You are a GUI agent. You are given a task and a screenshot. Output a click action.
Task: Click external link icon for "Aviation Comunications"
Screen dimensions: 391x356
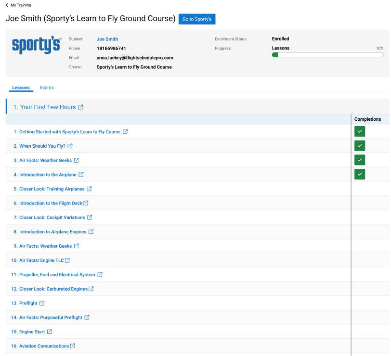(x=73, y=346)
